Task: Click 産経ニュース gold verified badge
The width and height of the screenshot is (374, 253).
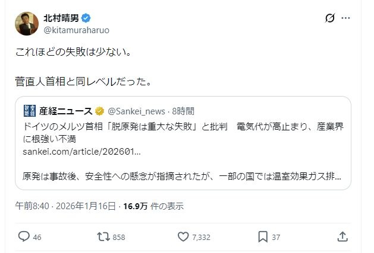Action: 100,111
